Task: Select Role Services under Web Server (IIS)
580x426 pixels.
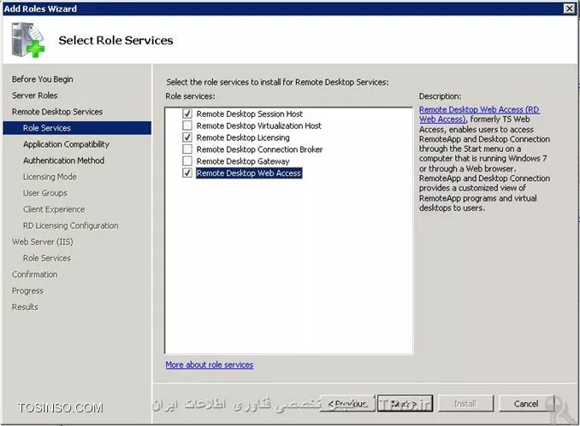Action: (47, 258)
